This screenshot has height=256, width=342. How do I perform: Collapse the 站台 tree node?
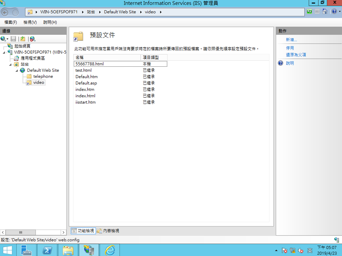click(x=10, y=64)
